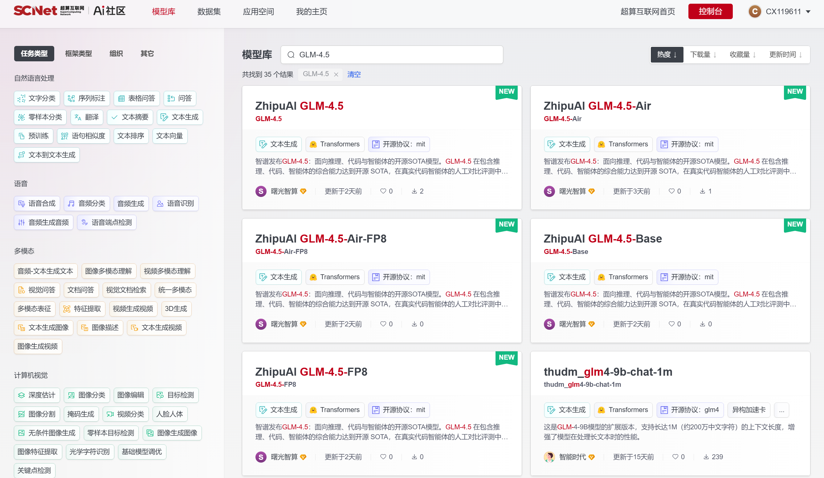824x478 pixels.
Task: Open 我的主页 in top navigation
Action: click(312, 12)
